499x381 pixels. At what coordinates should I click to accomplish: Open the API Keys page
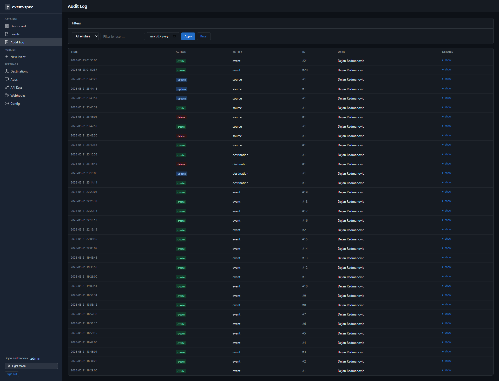click(31, 87)
